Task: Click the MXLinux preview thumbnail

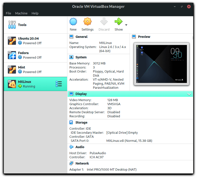Action: pyautogui.click(x=162, y=64)
